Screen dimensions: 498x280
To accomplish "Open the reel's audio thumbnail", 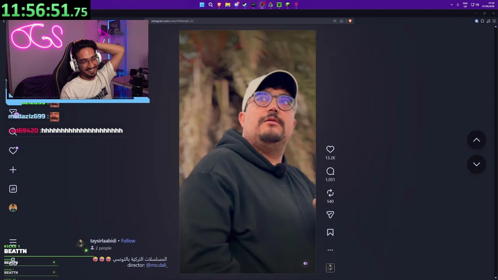I will click(330, 268).
